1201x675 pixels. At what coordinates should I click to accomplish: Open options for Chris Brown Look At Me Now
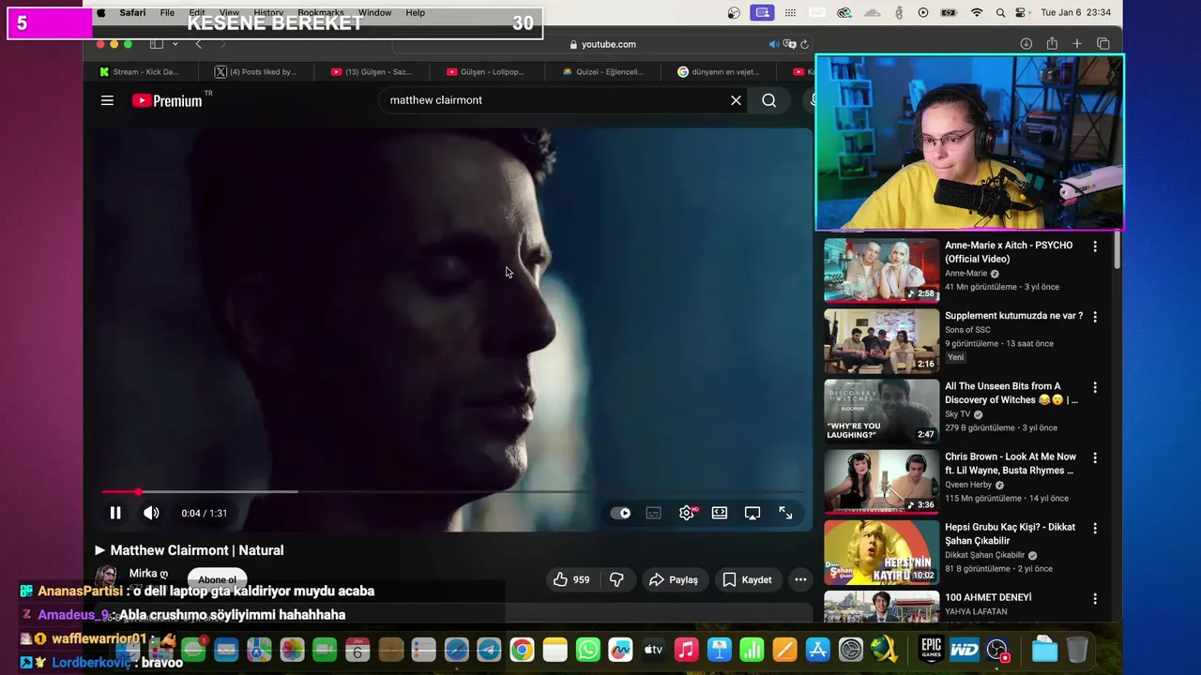tap(1094, 457)
